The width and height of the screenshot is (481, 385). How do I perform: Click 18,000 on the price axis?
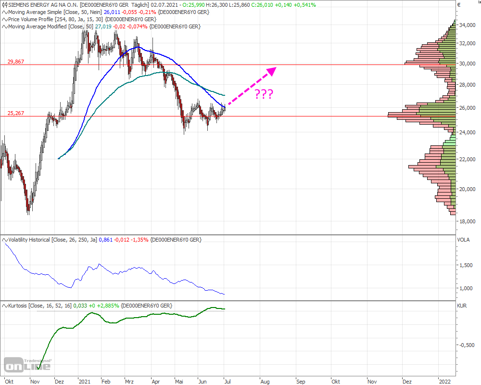click(x=467, y=221)
